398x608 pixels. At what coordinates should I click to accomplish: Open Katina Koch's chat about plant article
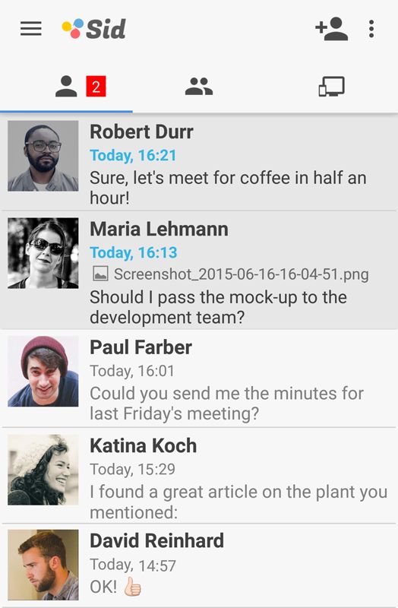pos(199,476)
